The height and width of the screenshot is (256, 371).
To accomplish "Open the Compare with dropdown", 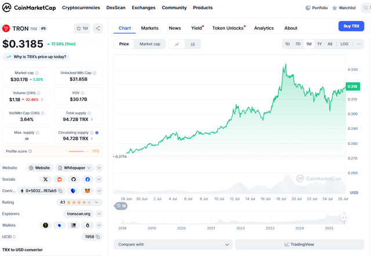I will (x=173, y=244).
